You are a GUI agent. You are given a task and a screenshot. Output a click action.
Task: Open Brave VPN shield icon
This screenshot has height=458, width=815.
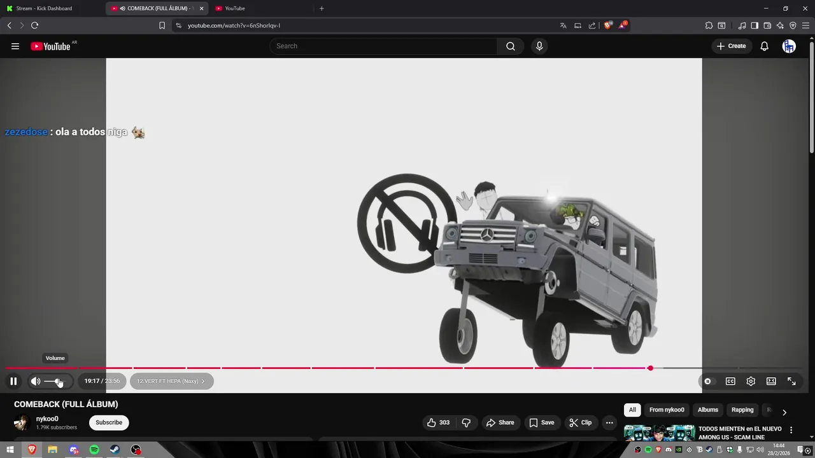(x=793, y=25)
